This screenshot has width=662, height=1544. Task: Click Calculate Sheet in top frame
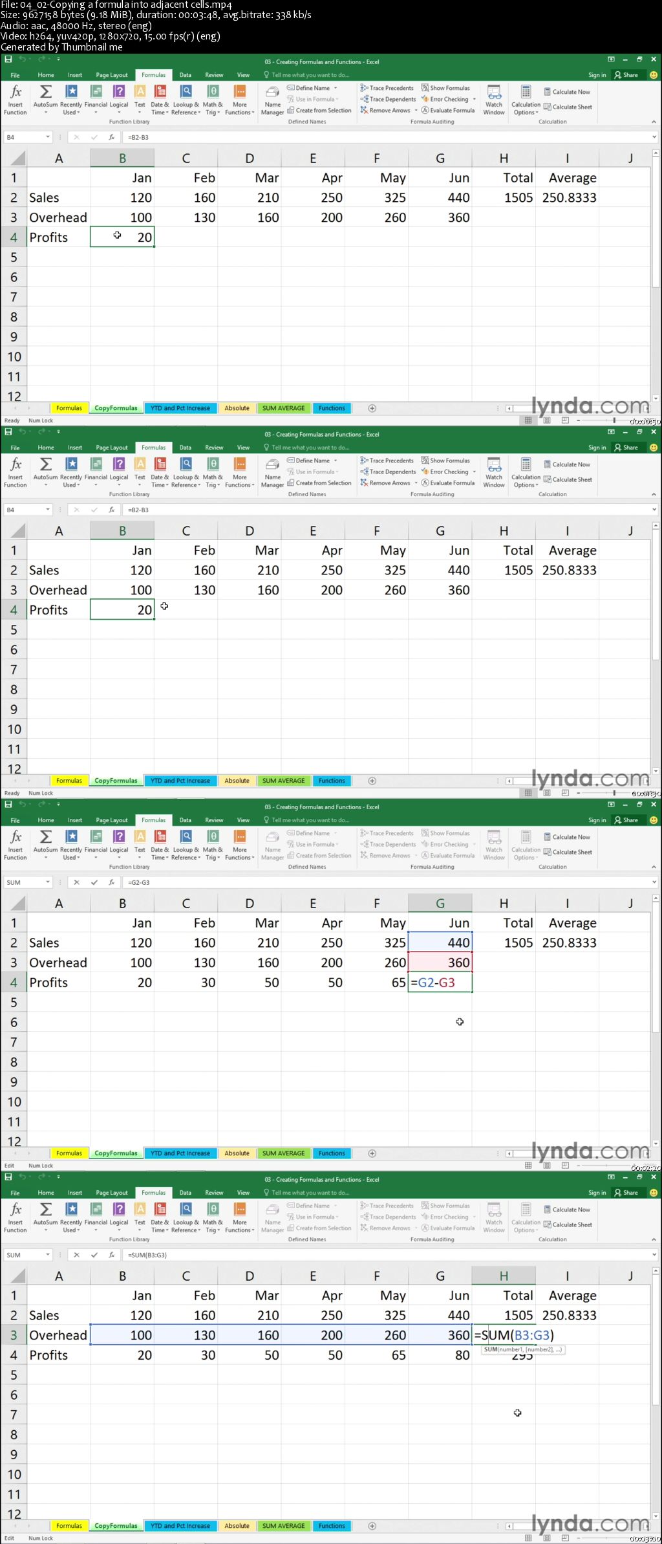click(x=568, y=107)
